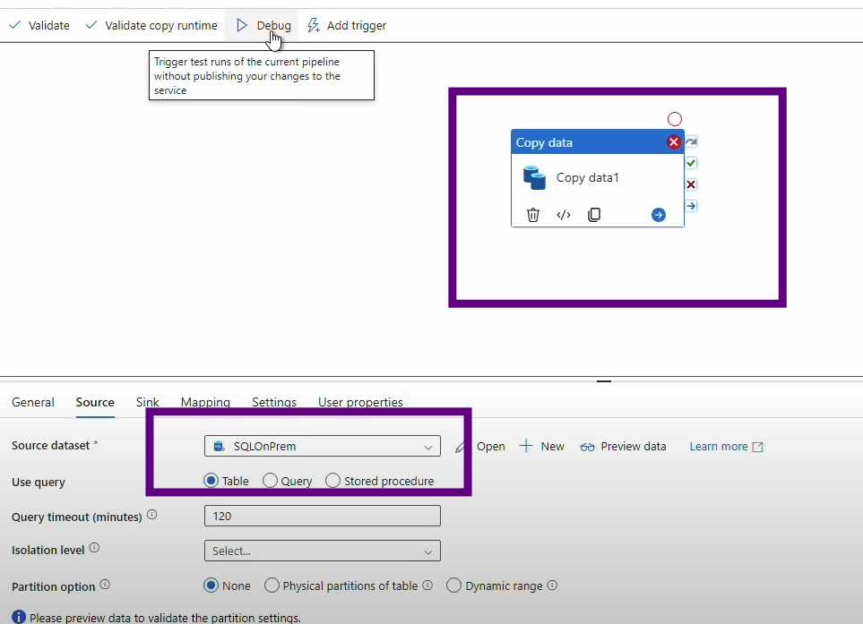863x624 pixels.
Task: Select the Query radio button
Action: (270, 481)
